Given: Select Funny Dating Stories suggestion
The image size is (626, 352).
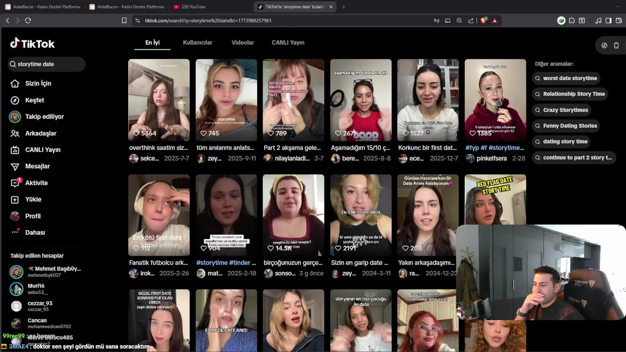Looking at the screenshot, I should pyautogui.click(x=567, y=126).
